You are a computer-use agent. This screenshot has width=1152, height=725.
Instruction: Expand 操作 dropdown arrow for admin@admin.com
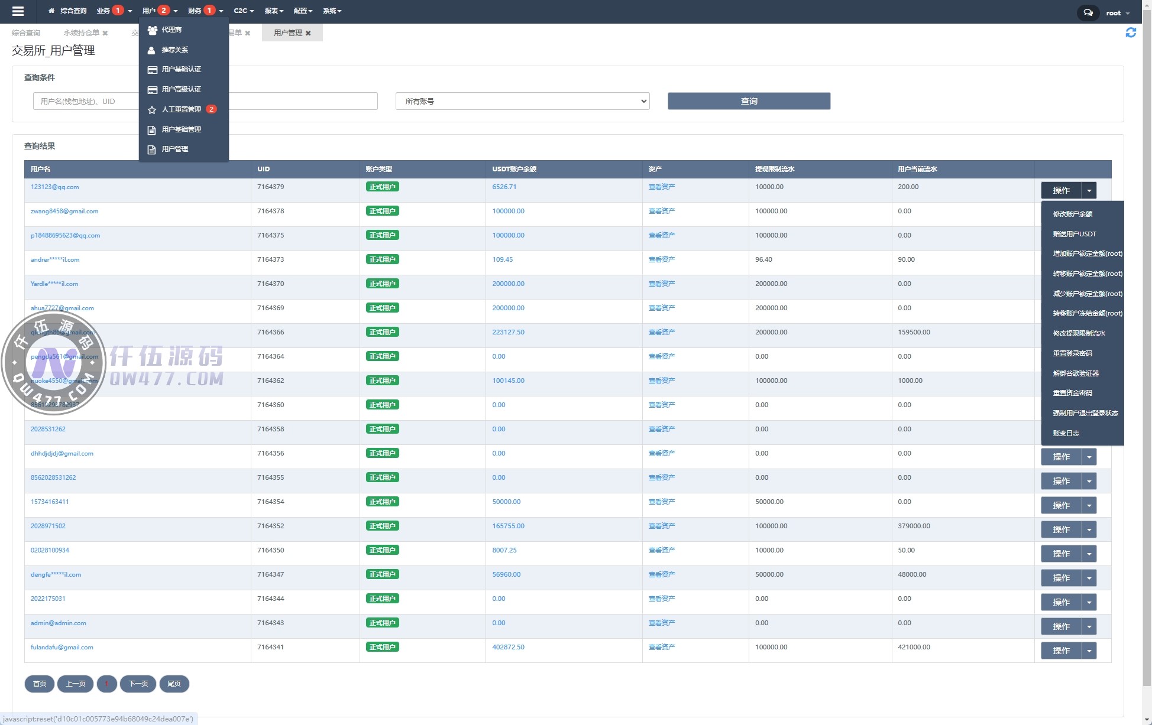click(x=1089, y=626)
